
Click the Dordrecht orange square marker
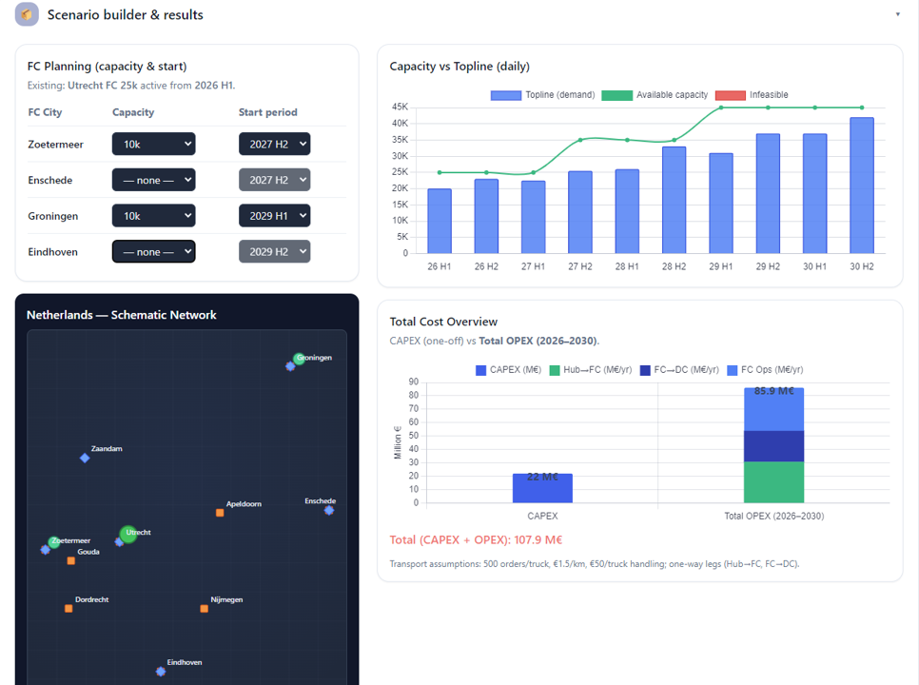tap(68, 608)
